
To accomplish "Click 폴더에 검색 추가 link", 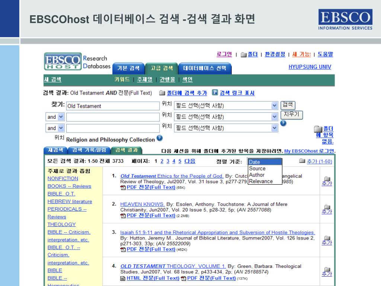I will pyautogui.click(x=187, y=93).
